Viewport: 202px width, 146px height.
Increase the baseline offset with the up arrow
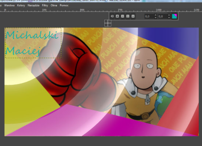(x=156, y=15)
